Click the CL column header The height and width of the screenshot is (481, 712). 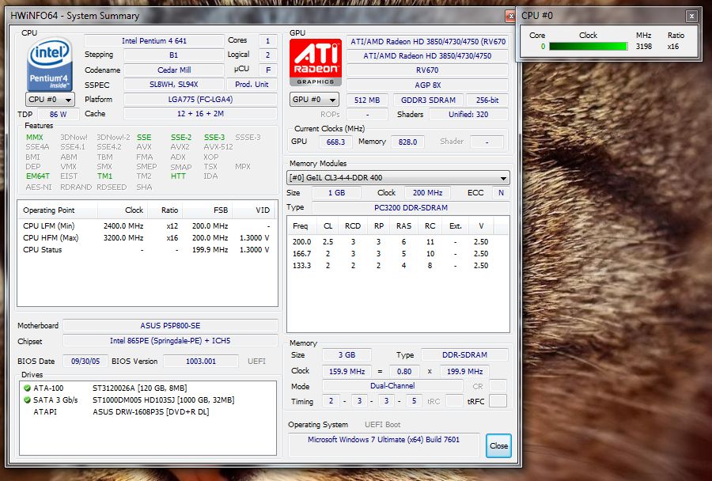point(328,225)
